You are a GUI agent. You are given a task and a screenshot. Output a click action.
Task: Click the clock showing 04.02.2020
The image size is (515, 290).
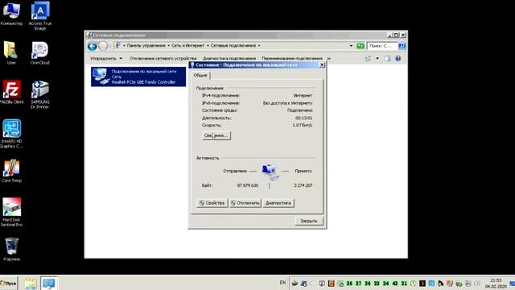point(496,284)
